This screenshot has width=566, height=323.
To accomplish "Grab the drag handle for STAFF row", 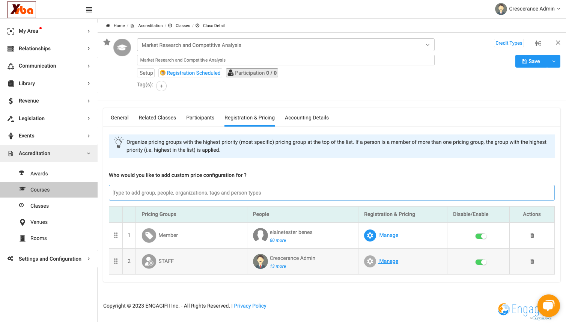I will coord(116,261).
